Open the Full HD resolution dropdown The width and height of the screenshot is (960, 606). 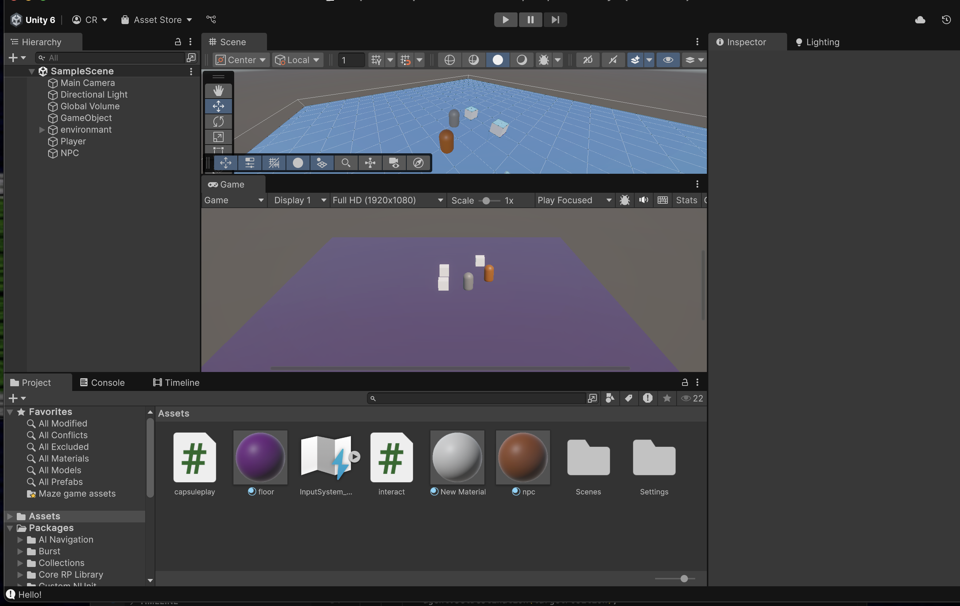point(387,200)
